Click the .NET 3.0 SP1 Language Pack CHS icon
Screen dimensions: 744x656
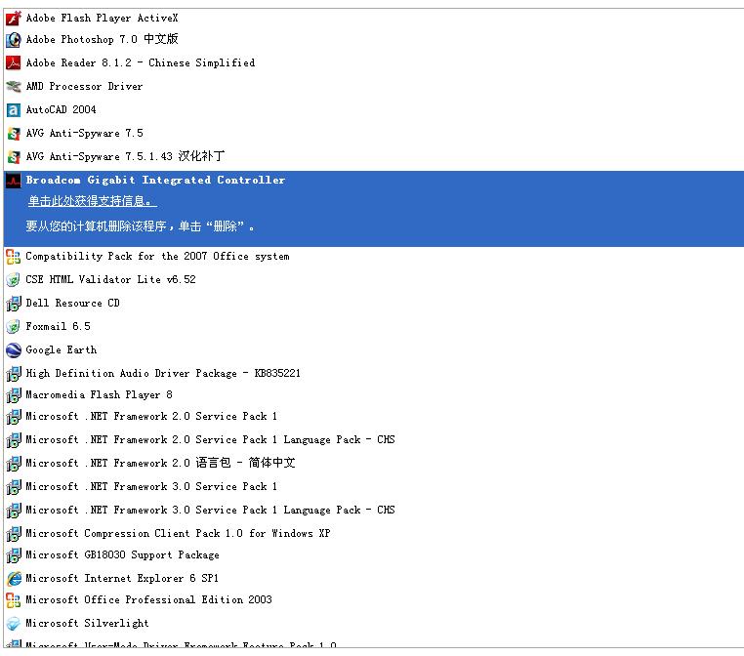point(14,511)
